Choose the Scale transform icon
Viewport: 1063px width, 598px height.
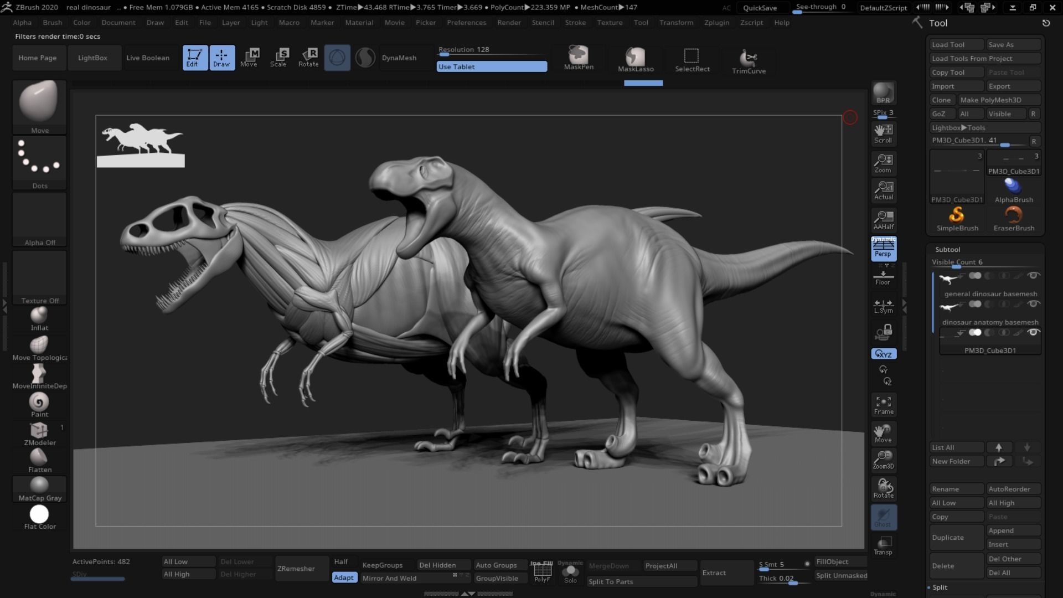coord(278,58)
